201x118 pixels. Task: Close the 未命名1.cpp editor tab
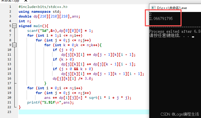pos(26,1)
